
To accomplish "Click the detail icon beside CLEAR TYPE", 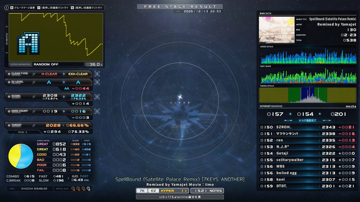I will click(x=97, y=74).
